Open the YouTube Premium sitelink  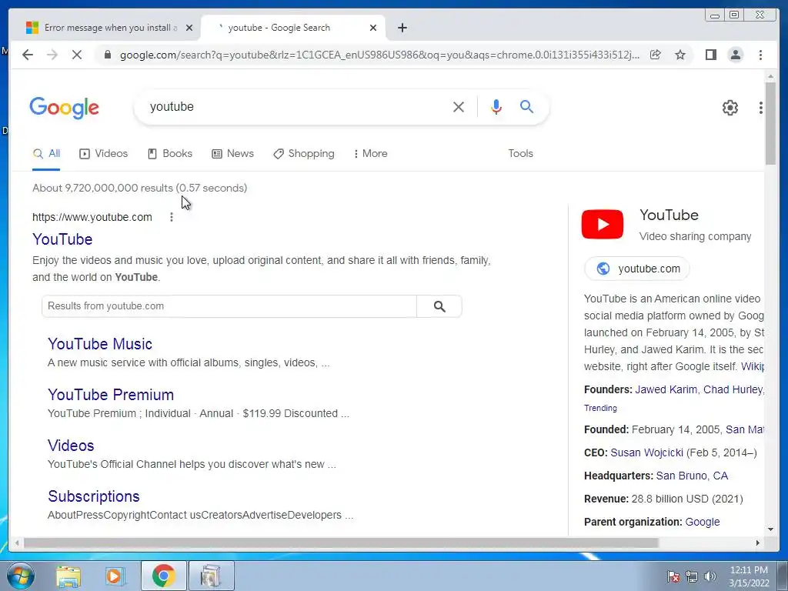[x=111, y=395]
